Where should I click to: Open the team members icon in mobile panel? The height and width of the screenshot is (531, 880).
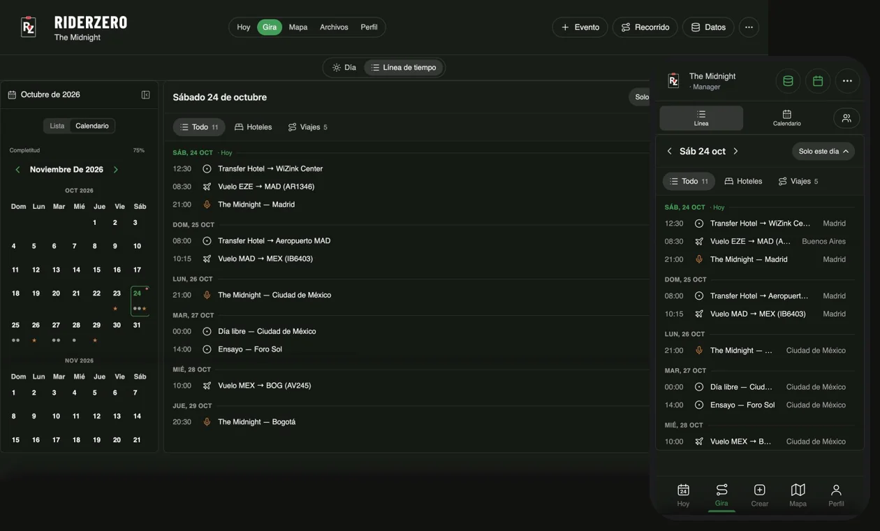(846, 118)
